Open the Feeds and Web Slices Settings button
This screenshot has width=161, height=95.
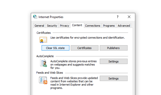(114, 78)
